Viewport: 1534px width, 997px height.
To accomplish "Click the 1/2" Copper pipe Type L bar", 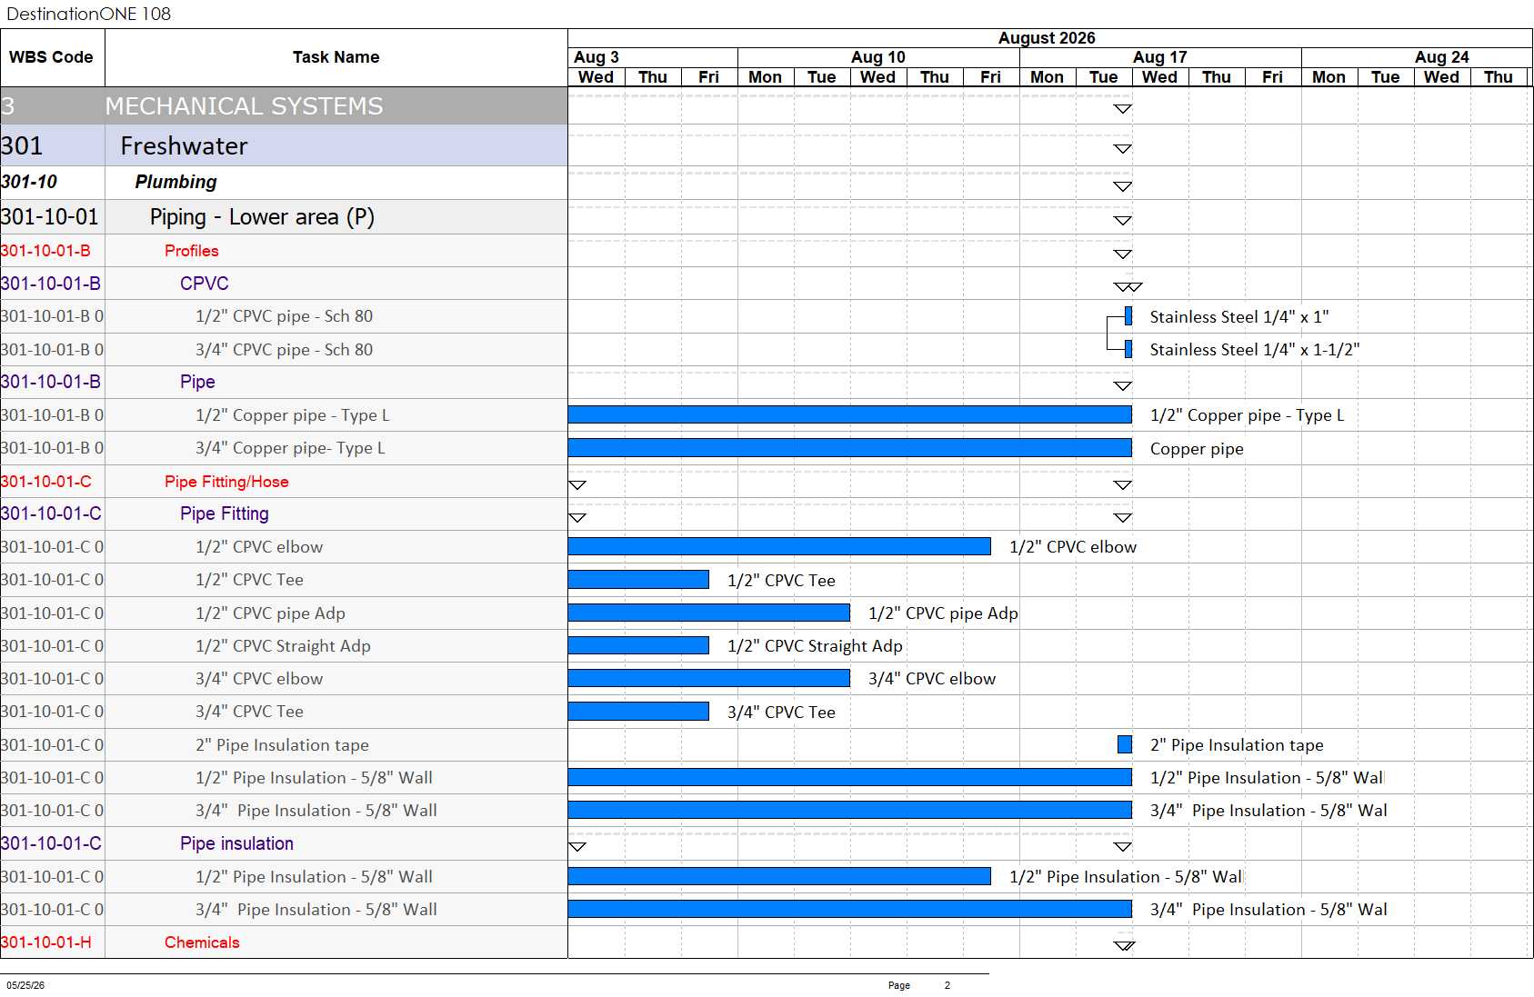I will coord(850,415).
